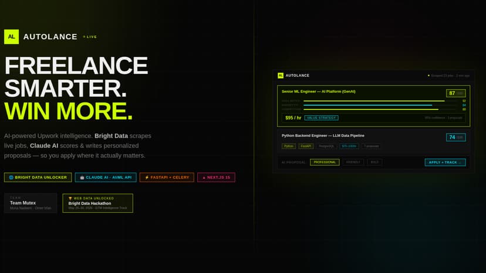The height and width of the screenshot is (273, 486).
Task: Click the scraped jobs status dot
Action: 428,76
